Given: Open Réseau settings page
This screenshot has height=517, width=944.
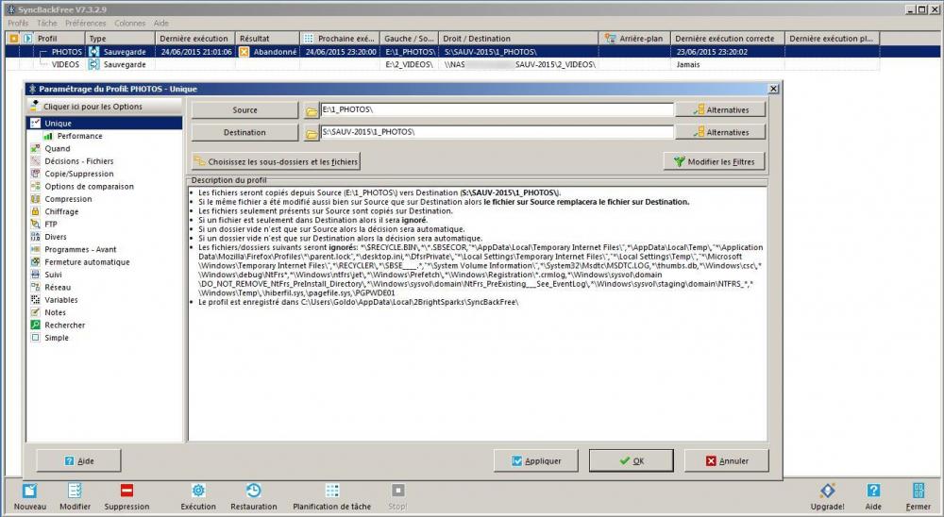Looking at the screenshot, I should point(58,288).
